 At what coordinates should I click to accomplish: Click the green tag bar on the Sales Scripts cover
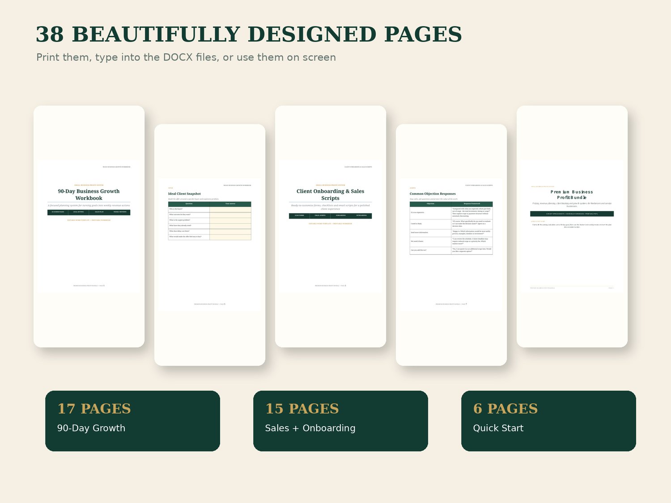pos(330,216)
